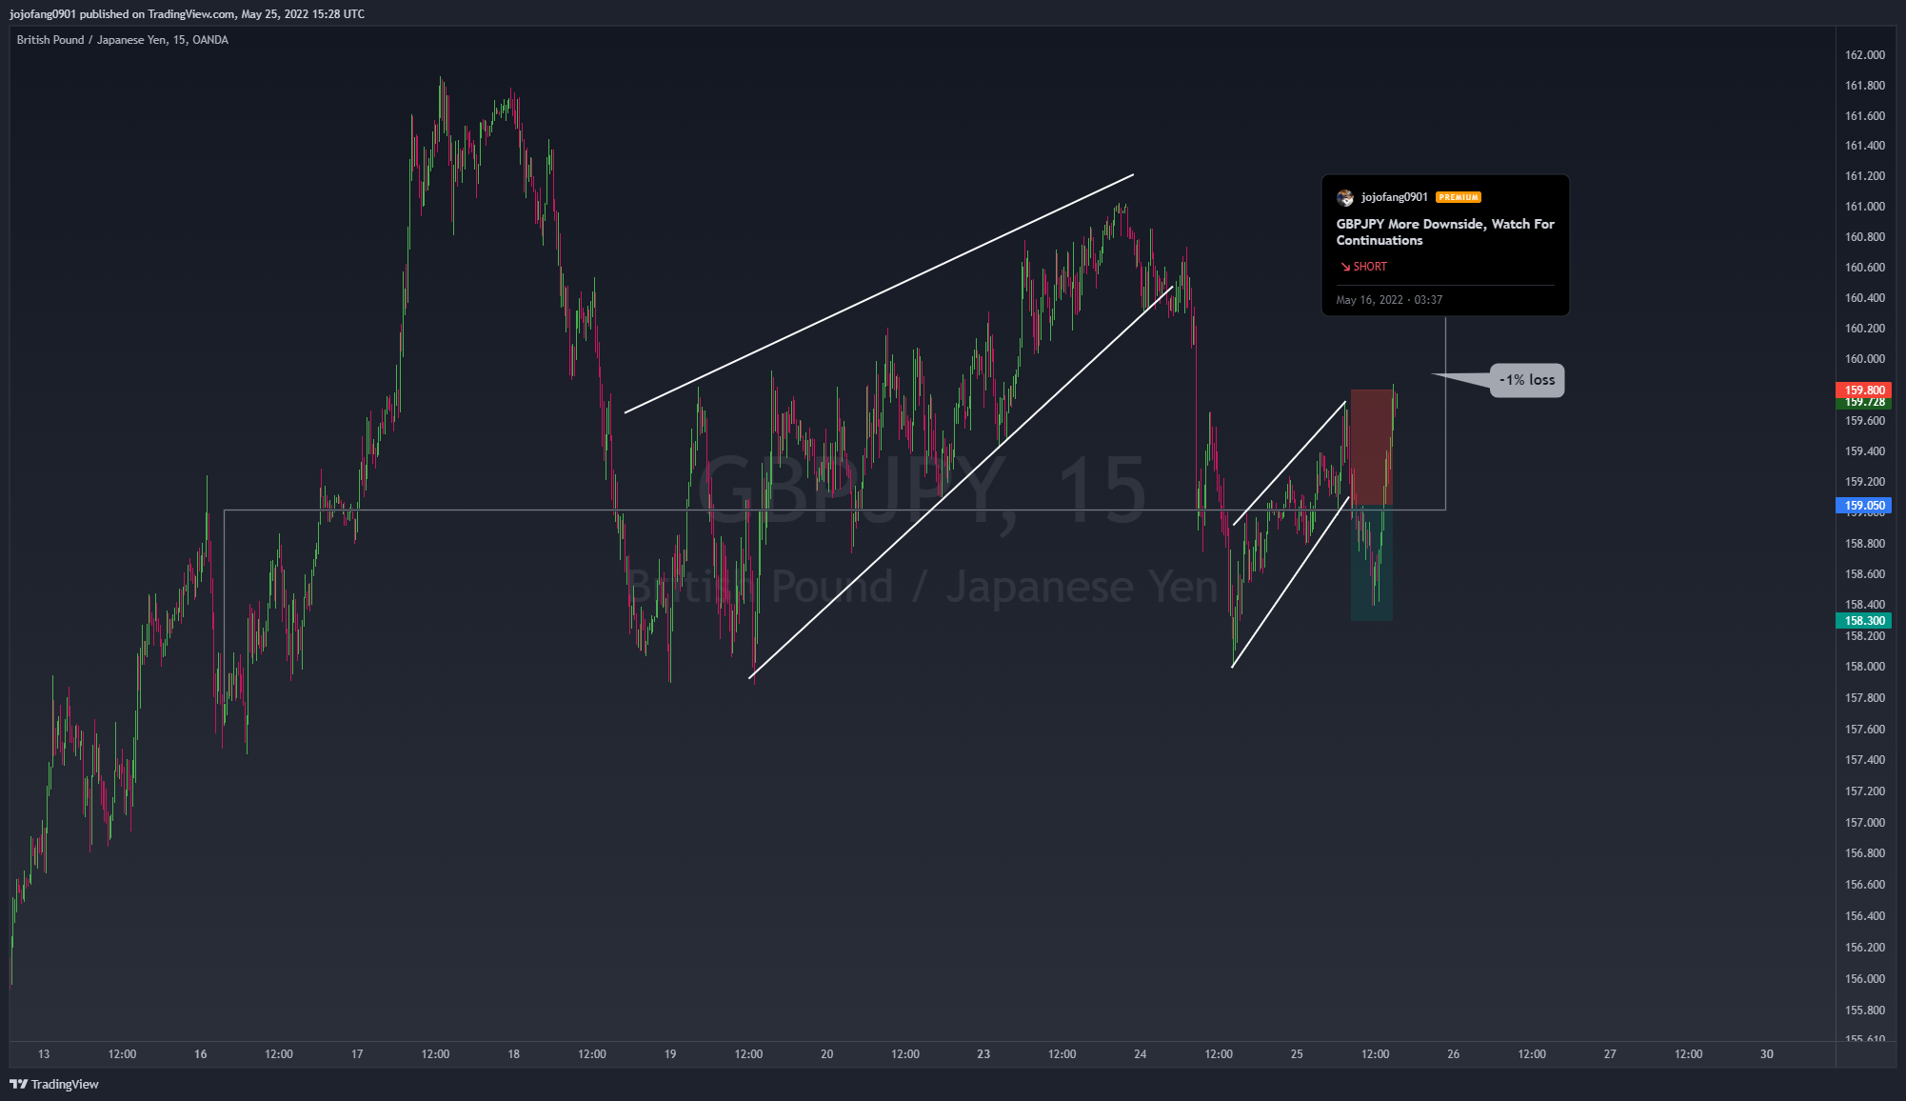Click the teal profit zone of short position
The image size is (1906, 1101).
pyautogui.click(x=1372, y=563)
